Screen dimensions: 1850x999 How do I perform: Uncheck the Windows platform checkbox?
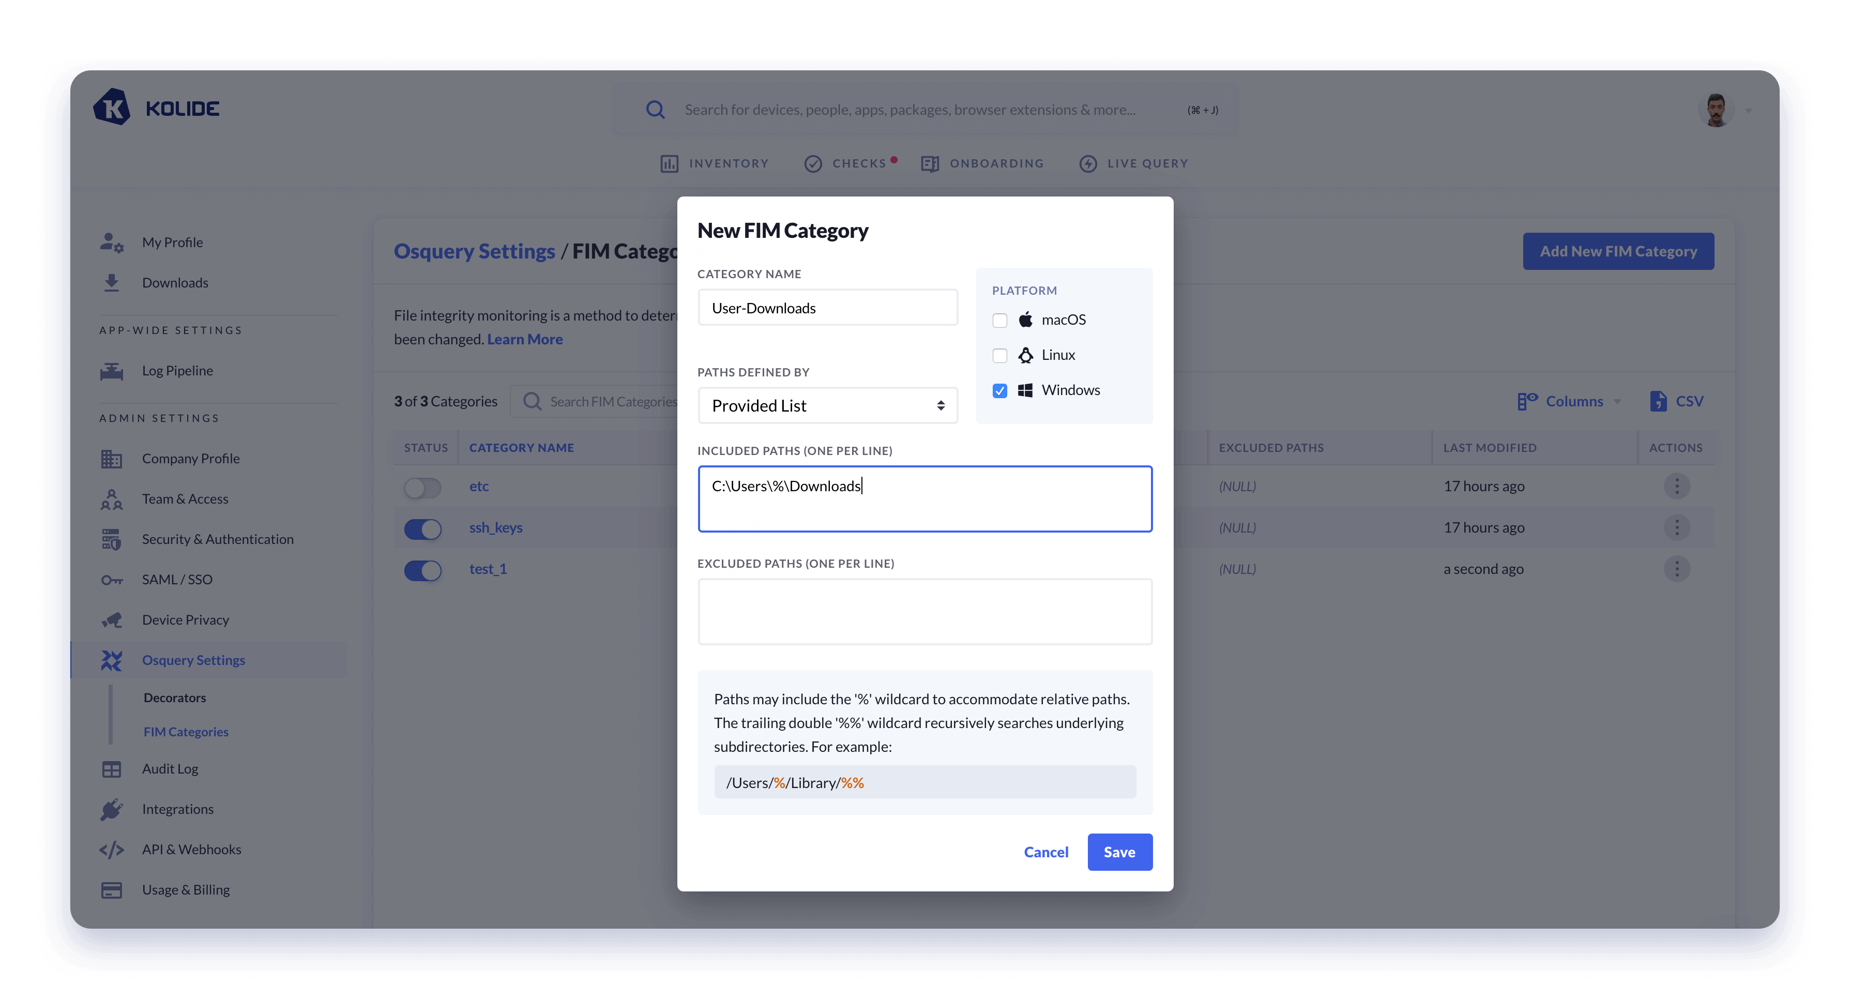[x=999, y=391]
